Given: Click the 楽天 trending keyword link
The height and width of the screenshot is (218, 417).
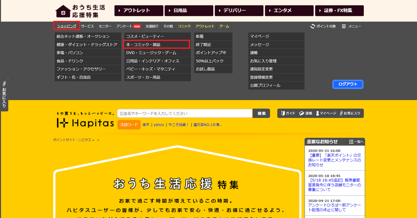Looking at the screenshot, I should coord(146,125).
